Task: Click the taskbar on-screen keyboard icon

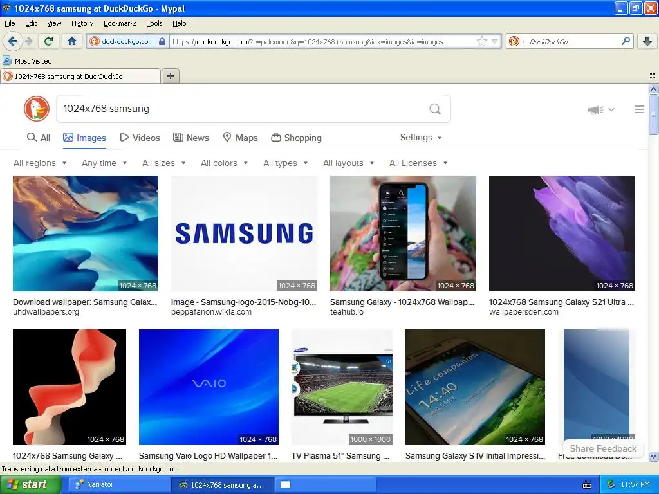Action: [x=587, y=485]
